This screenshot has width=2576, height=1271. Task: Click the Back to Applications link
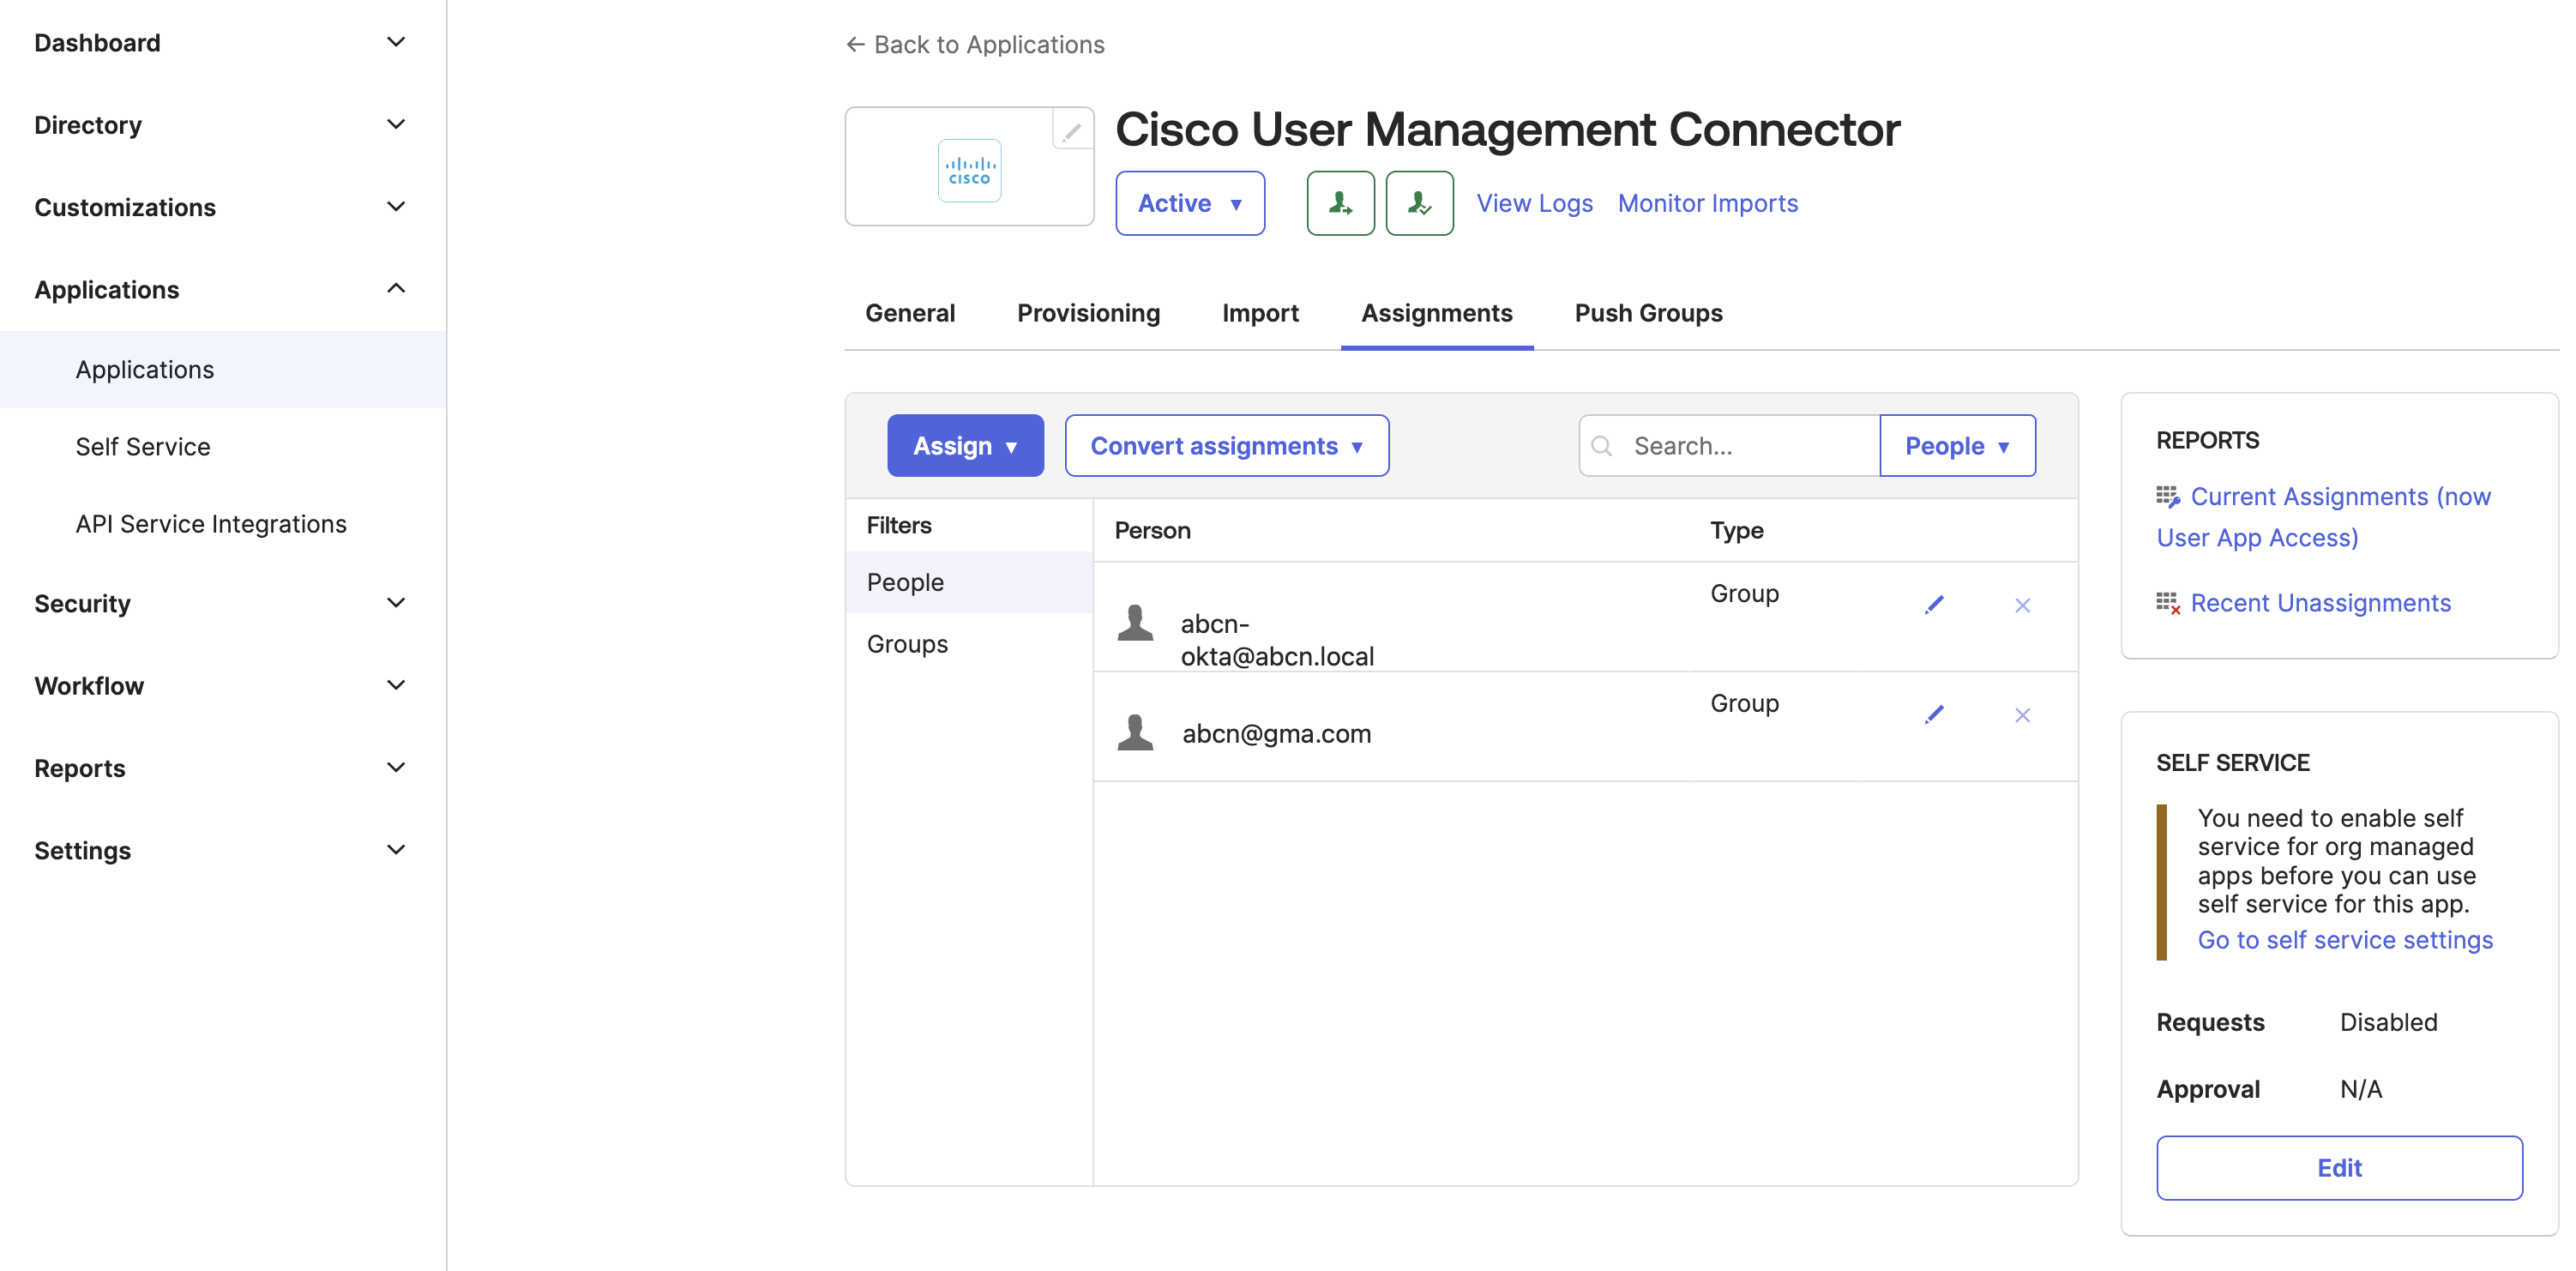[x=975, y=44]
